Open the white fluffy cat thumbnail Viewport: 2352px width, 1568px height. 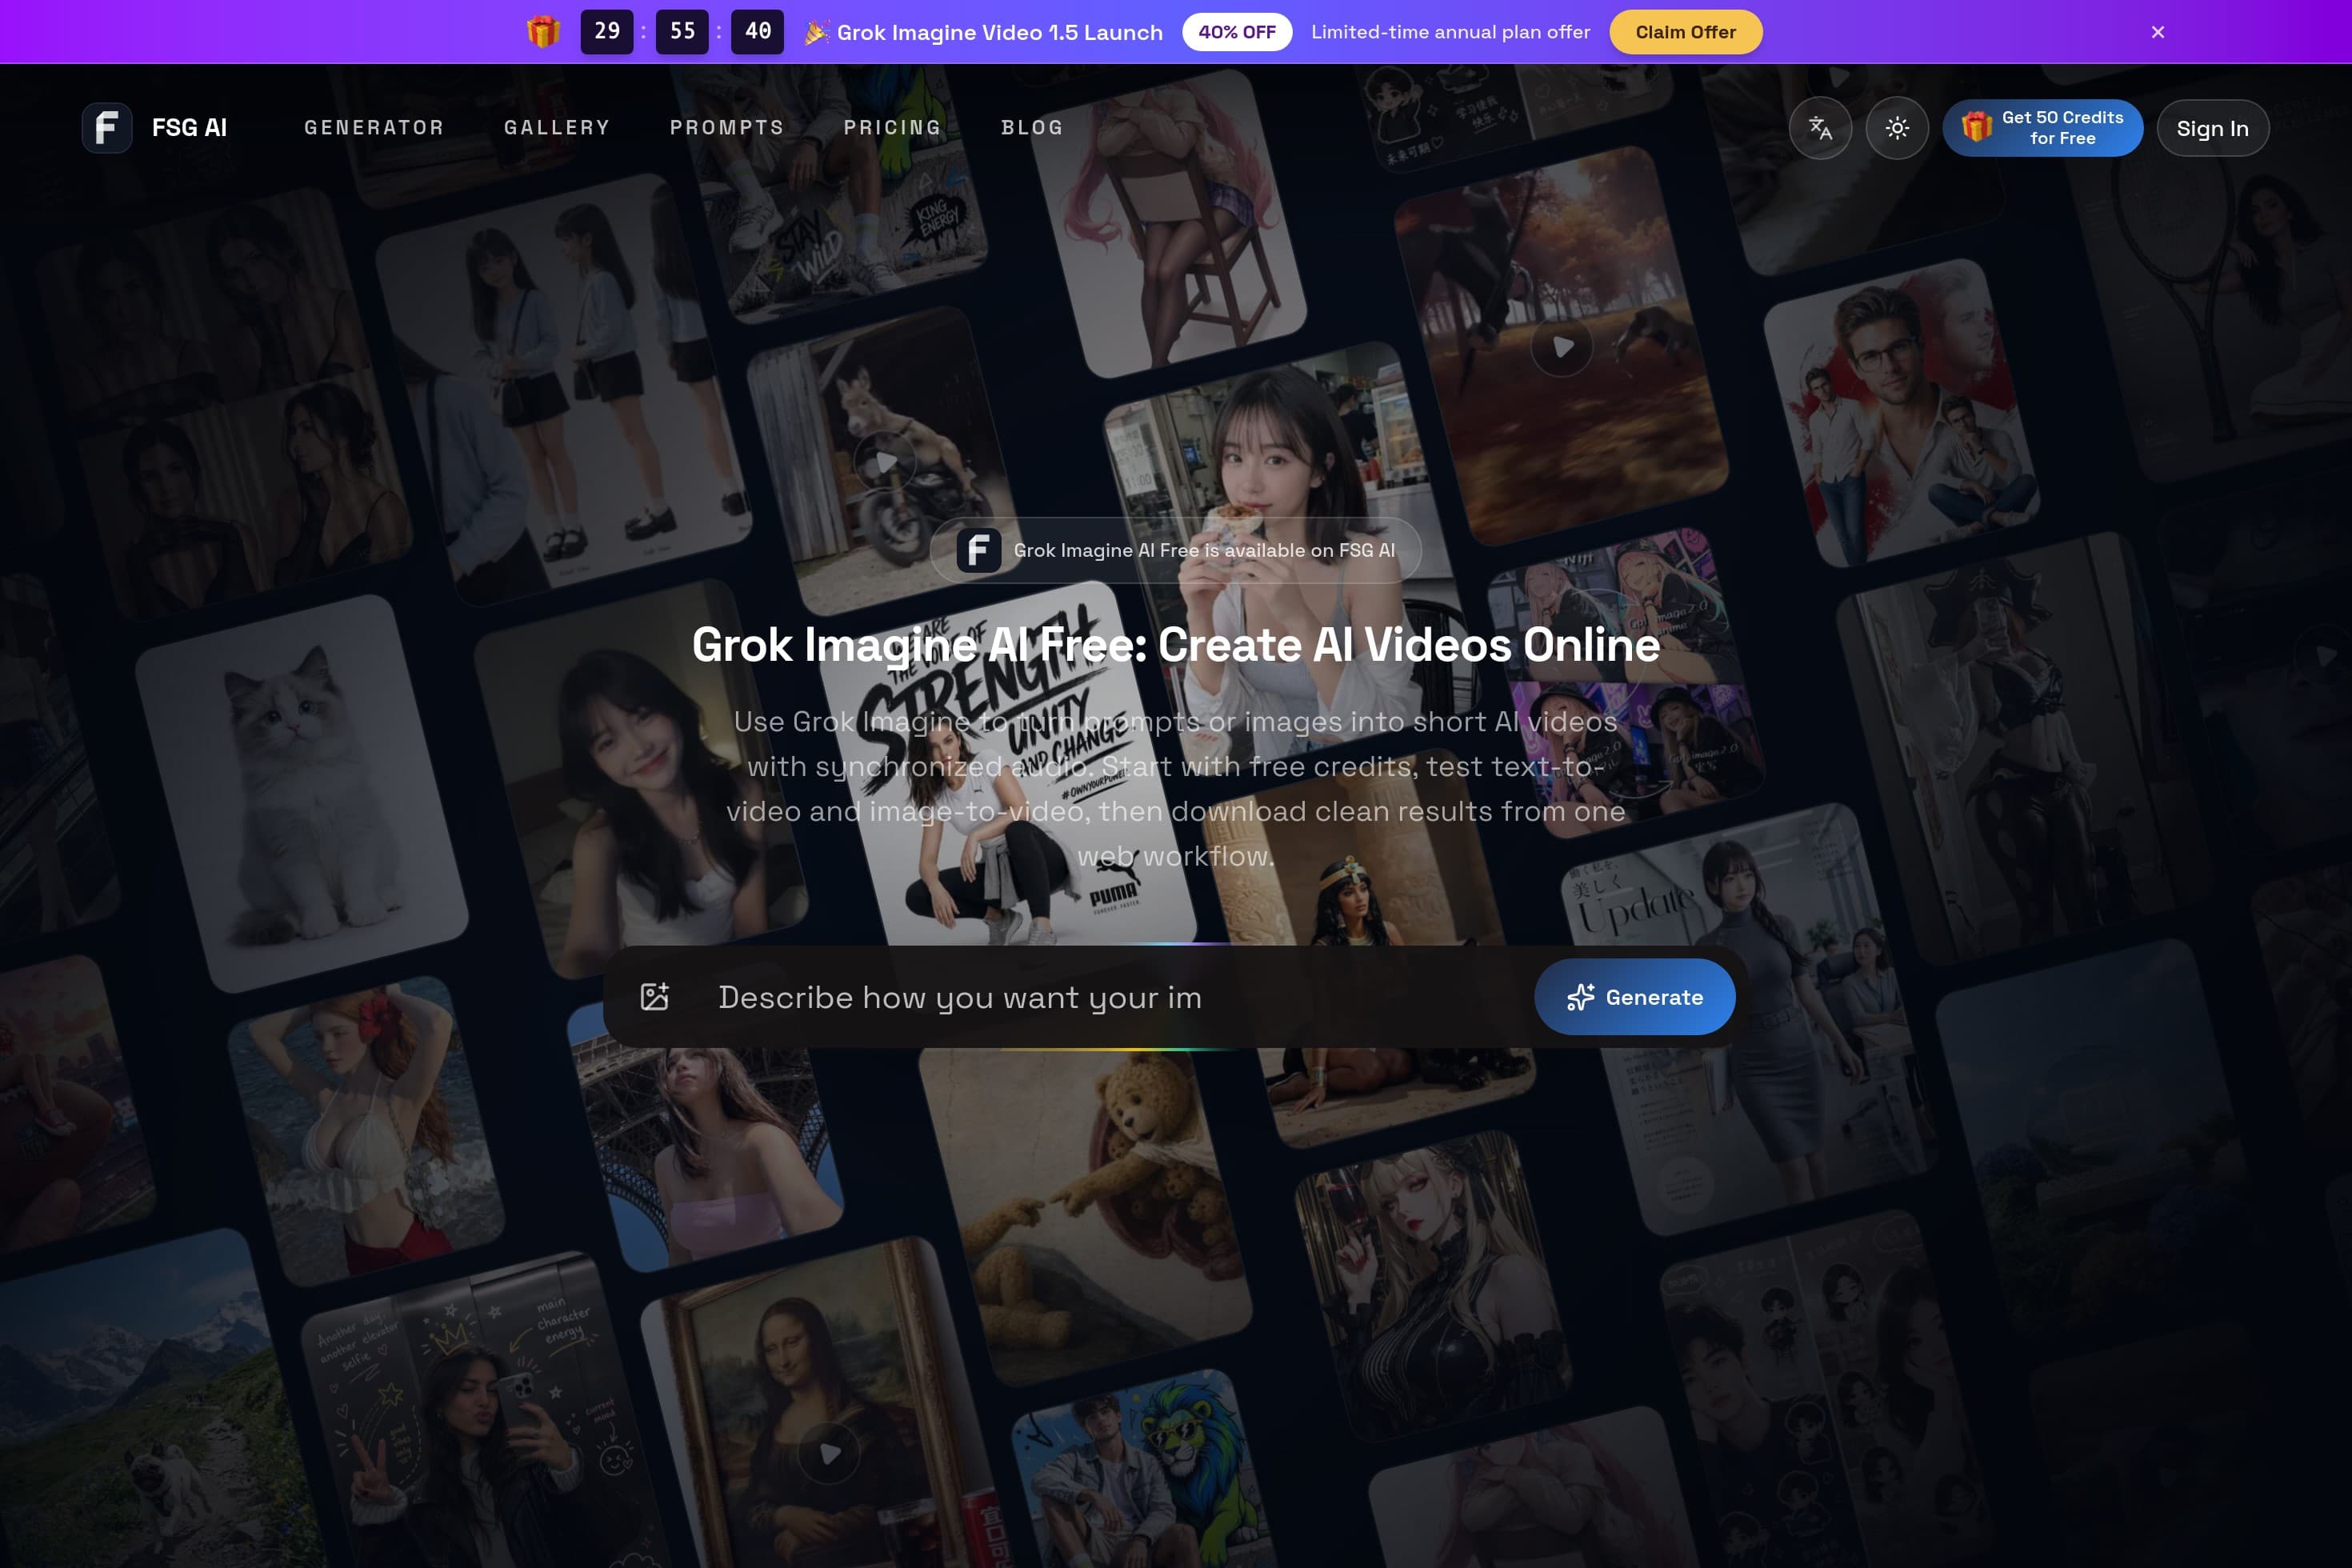pyautogui.click(x=302, y=794)
